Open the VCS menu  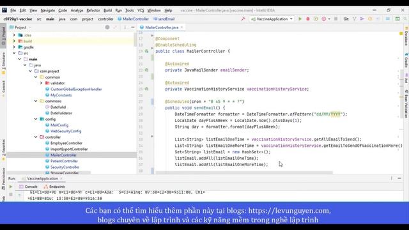click(x=141, y=10)
